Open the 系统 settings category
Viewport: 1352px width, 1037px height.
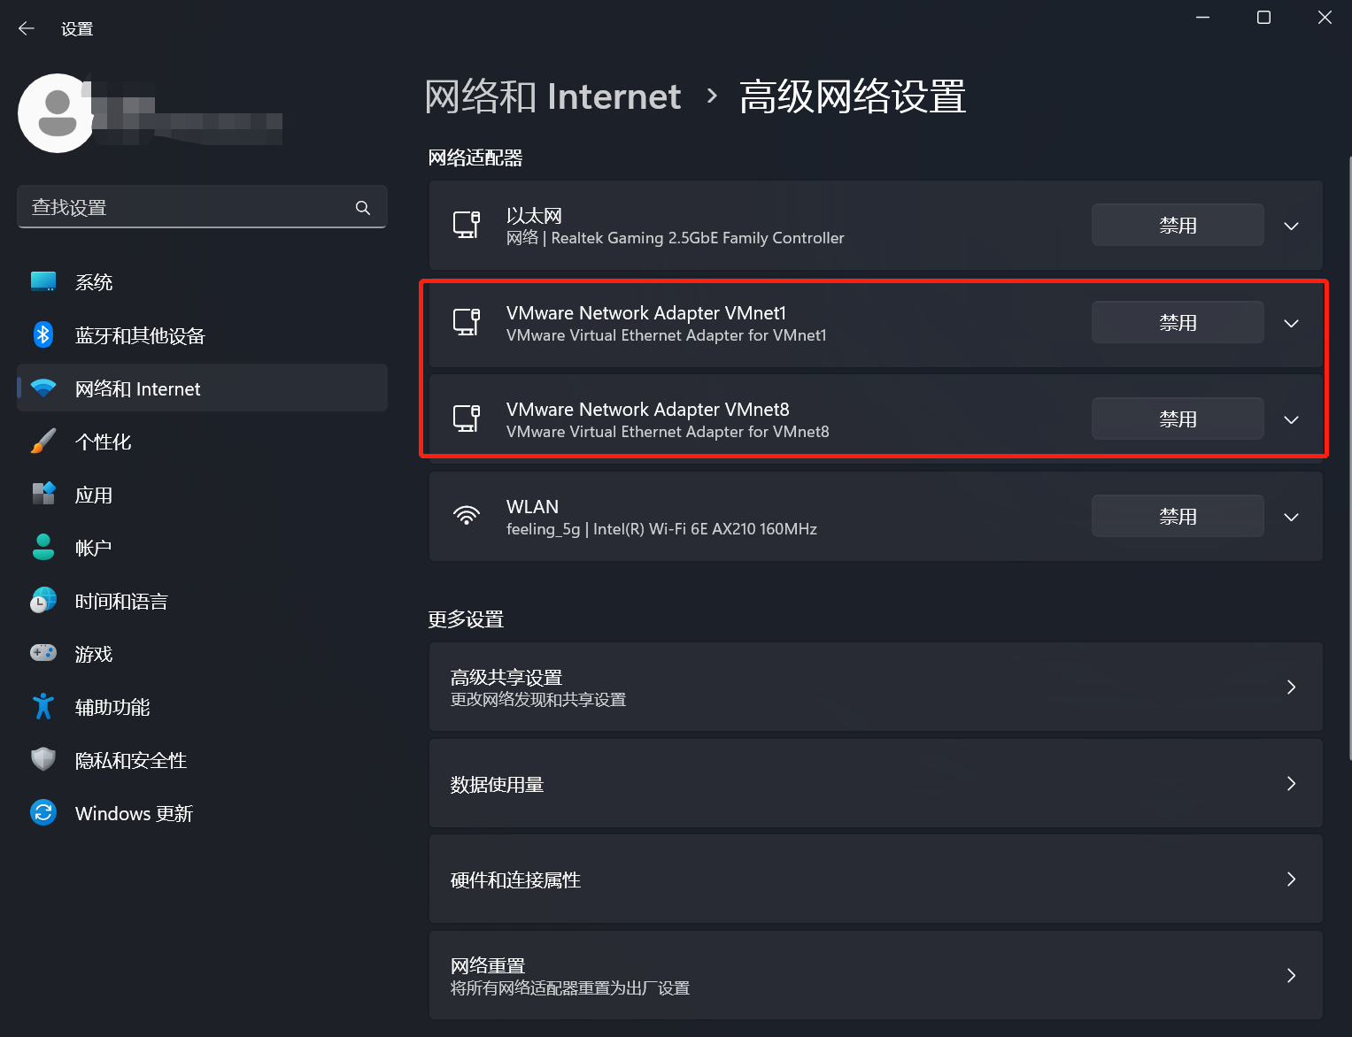pos(203,282)
